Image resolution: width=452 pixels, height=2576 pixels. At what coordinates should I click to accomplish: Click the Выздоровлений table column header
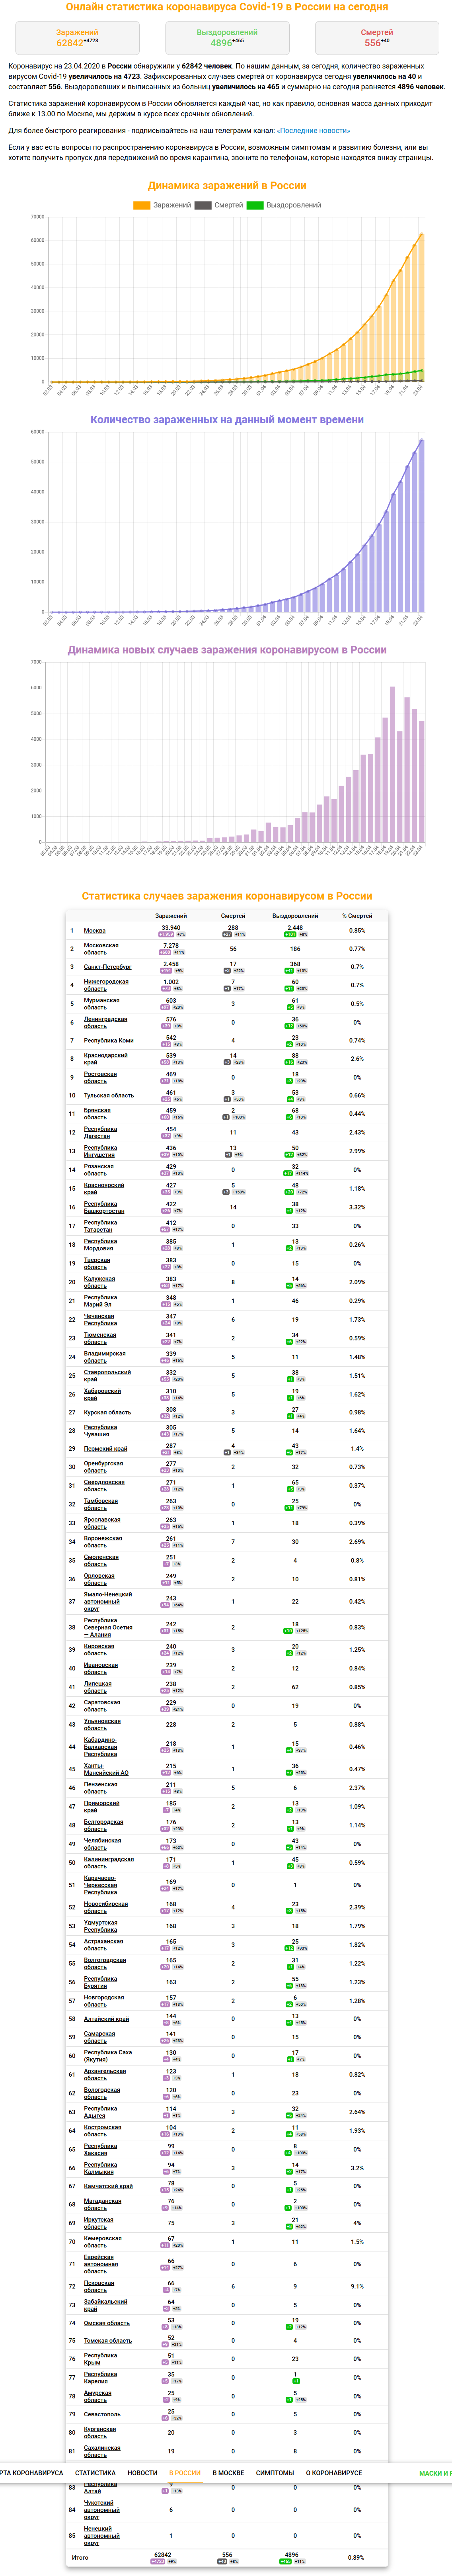click(295, 915)
